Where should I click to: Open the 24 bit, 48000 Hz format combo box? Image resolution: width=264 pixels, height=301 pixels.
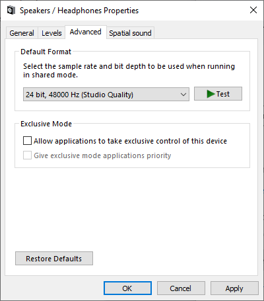(x=106, y=95)
